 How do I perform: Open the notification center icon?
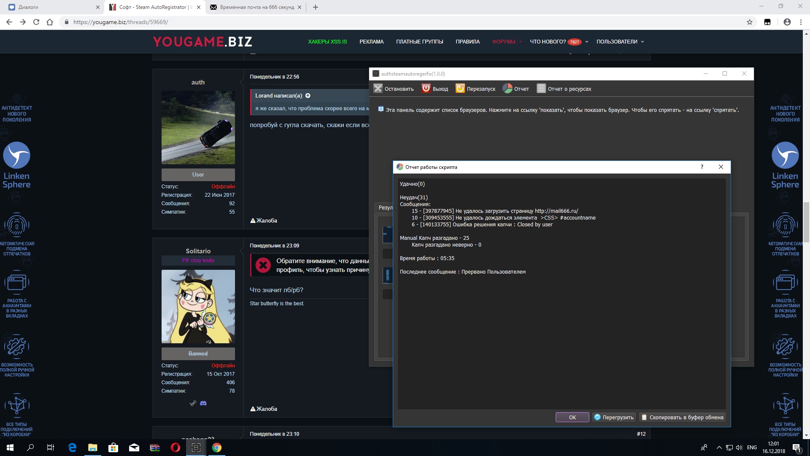[x=796, y=448]
